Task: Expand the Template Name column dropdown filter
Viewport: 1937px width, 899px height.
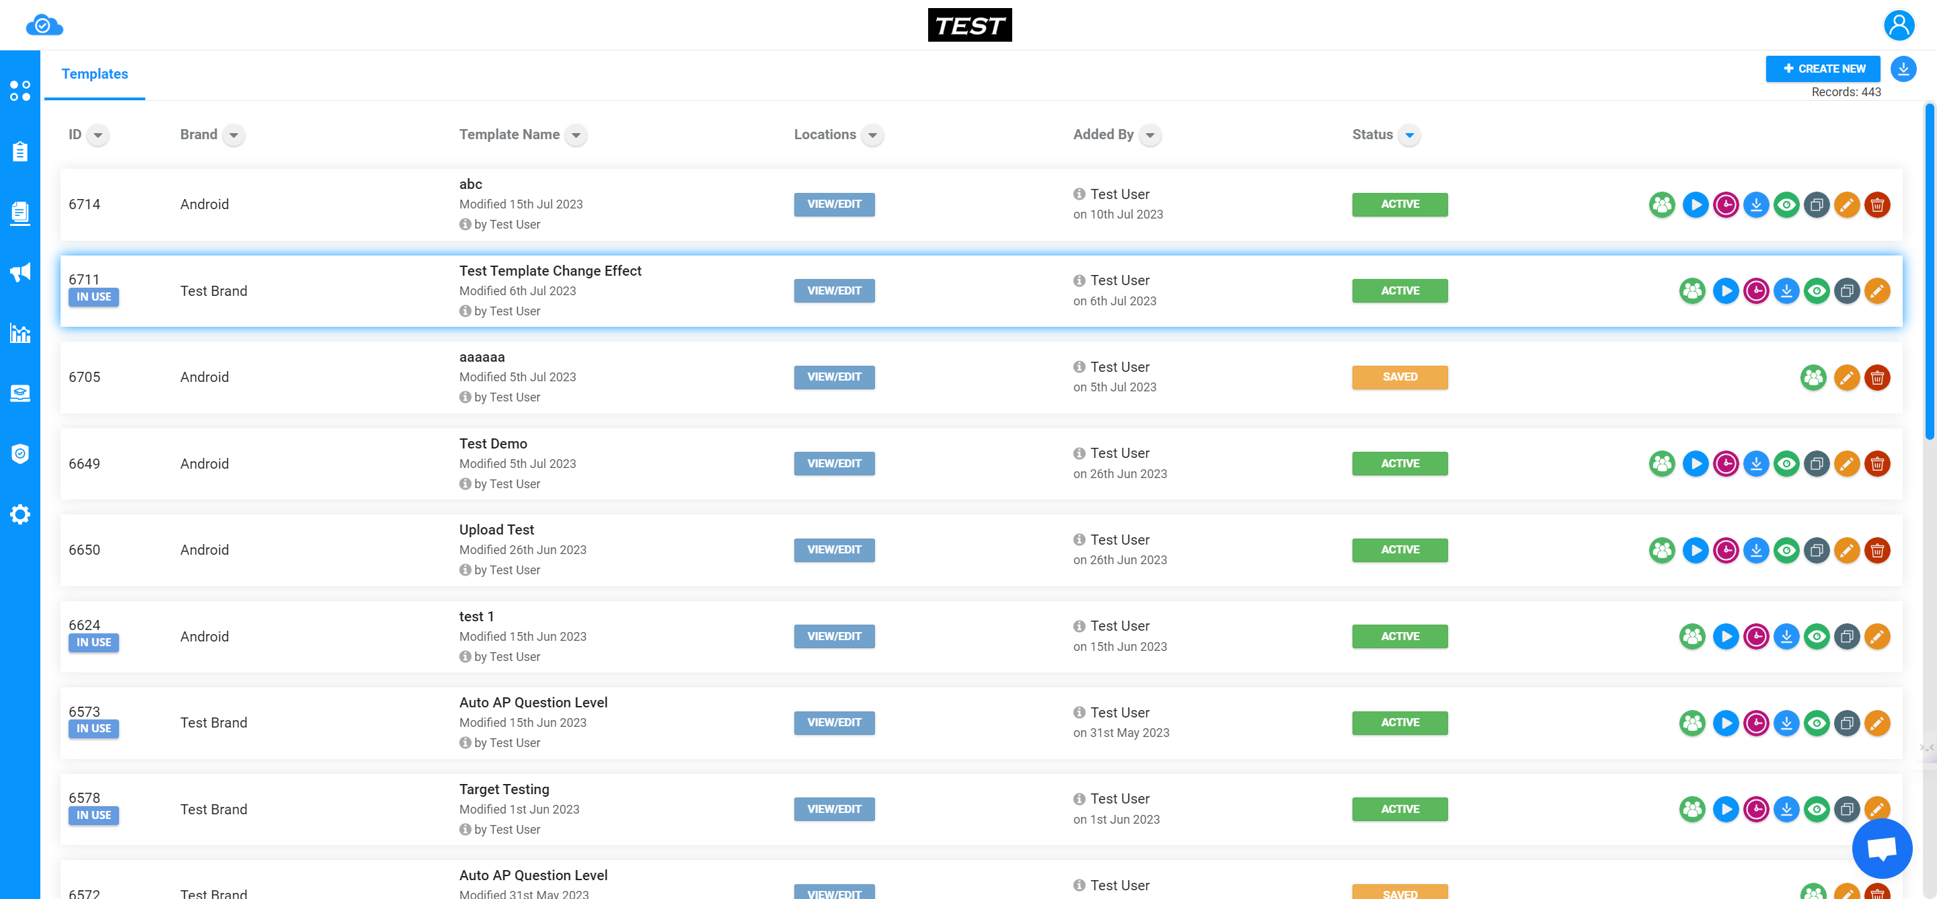Action: coord(576,134)
